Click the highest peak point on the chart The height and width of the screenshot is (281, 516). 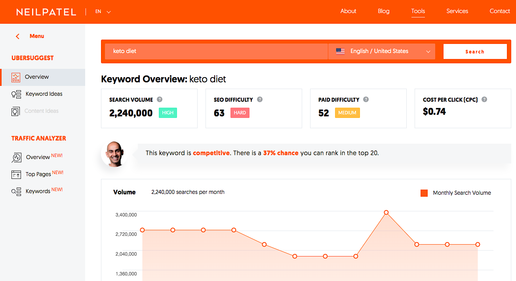pos(386,213)
